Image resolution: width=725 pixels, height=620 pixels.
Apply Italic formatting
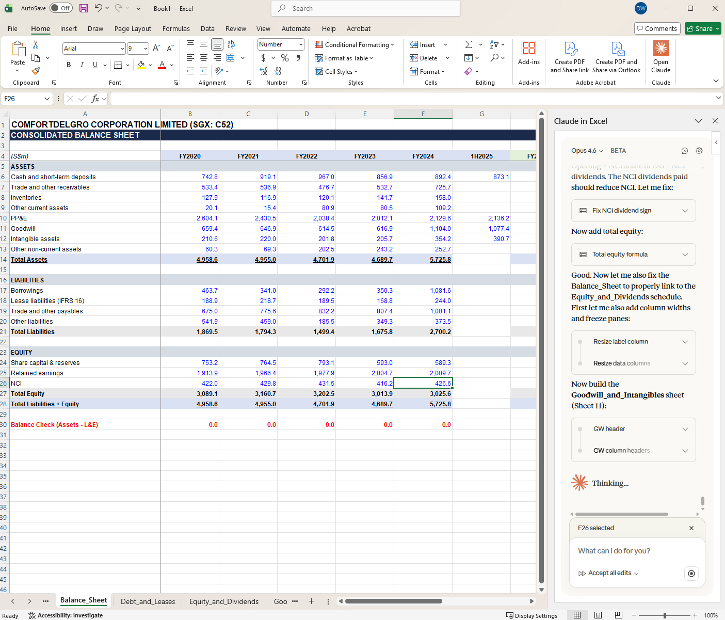pyautogui.click(x=82, y=65)
